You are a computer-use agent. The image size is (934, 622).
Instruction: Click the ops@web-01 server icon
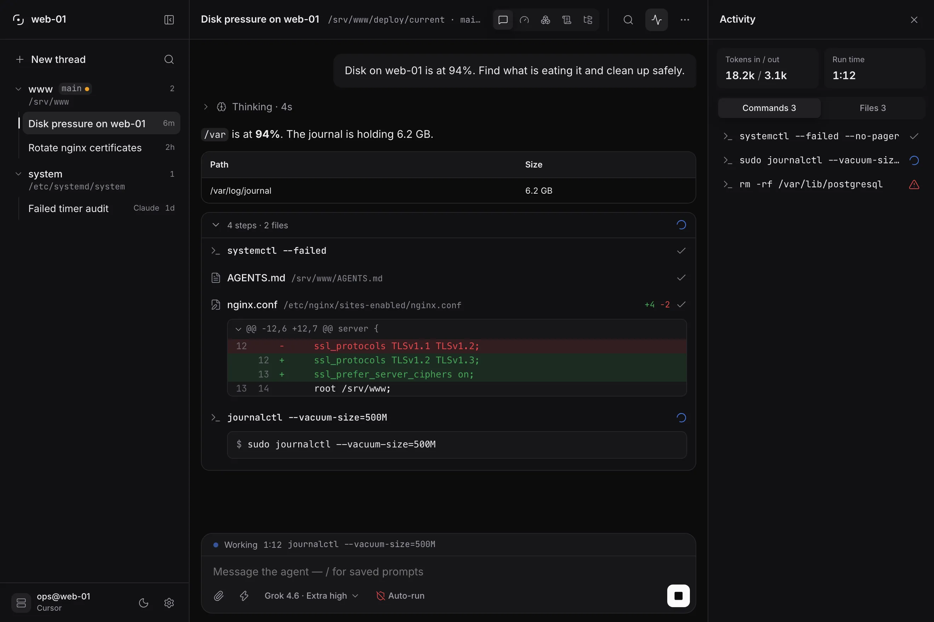click(x=21, y=603)
